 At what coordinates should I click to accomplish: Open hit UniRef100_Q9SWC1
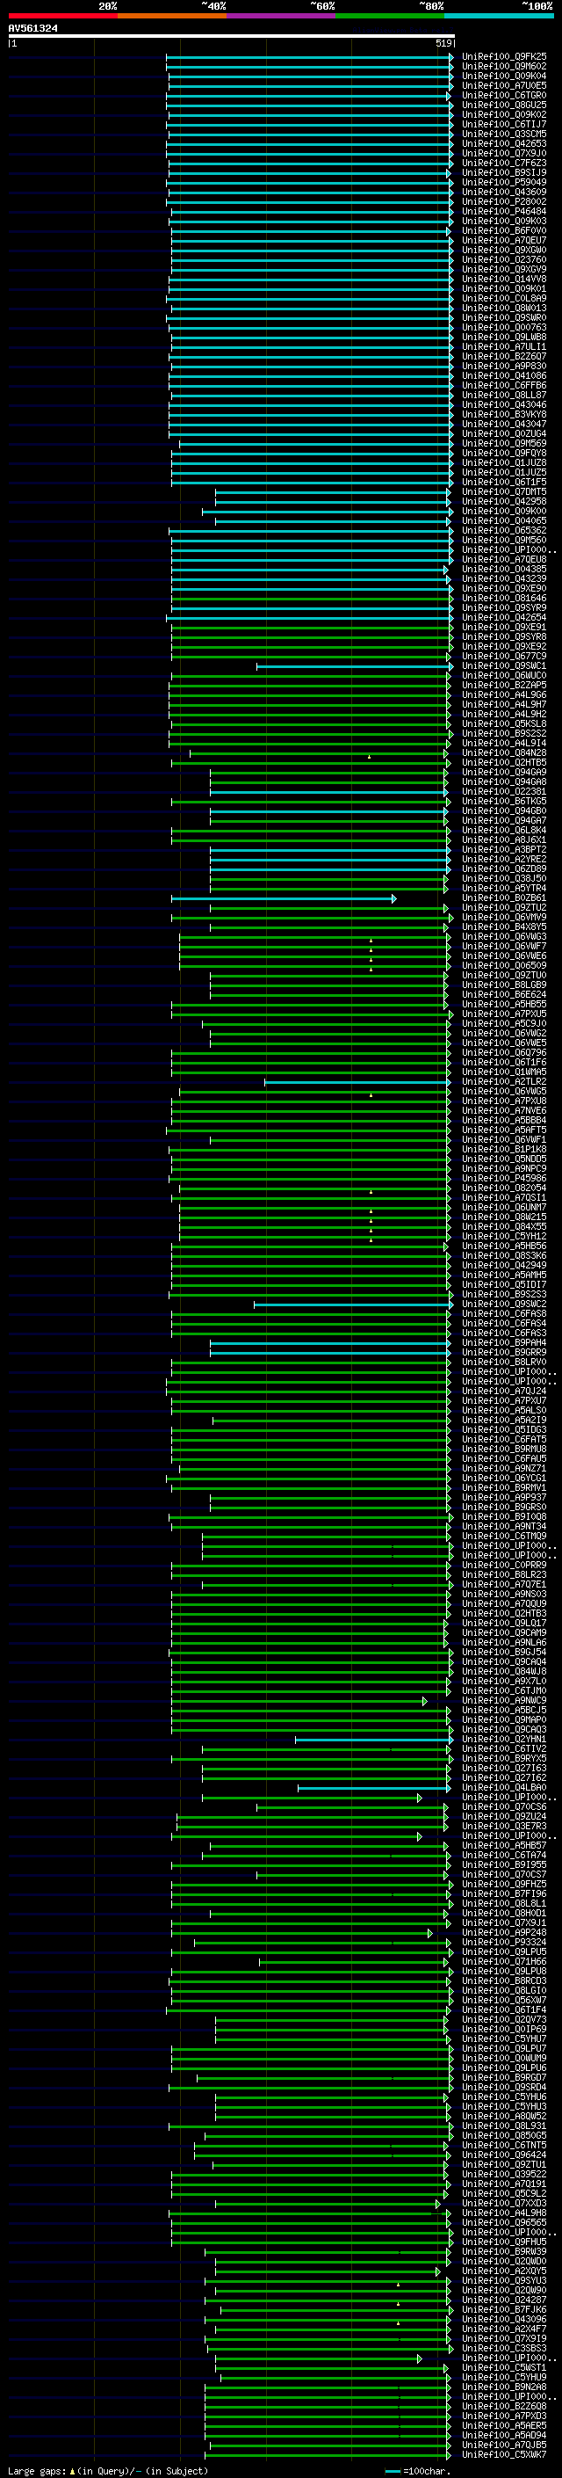(504, 665)
